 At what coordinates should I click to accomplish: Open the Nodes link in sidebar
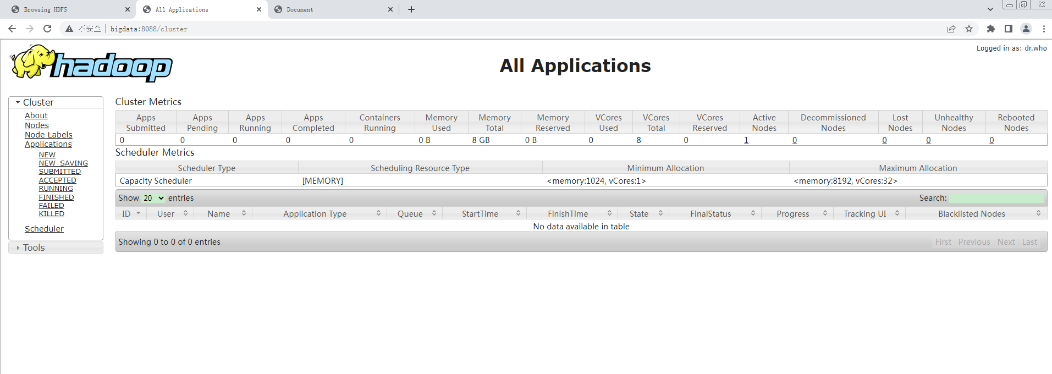pyautogui.click(x=37, y=125)
